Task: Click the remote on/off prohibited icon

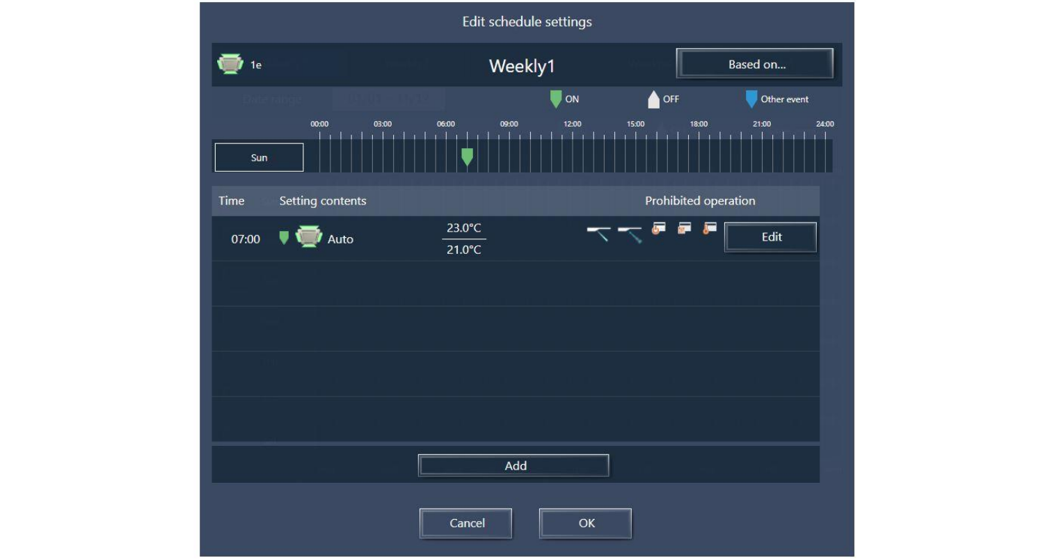Action: (658, 229)
